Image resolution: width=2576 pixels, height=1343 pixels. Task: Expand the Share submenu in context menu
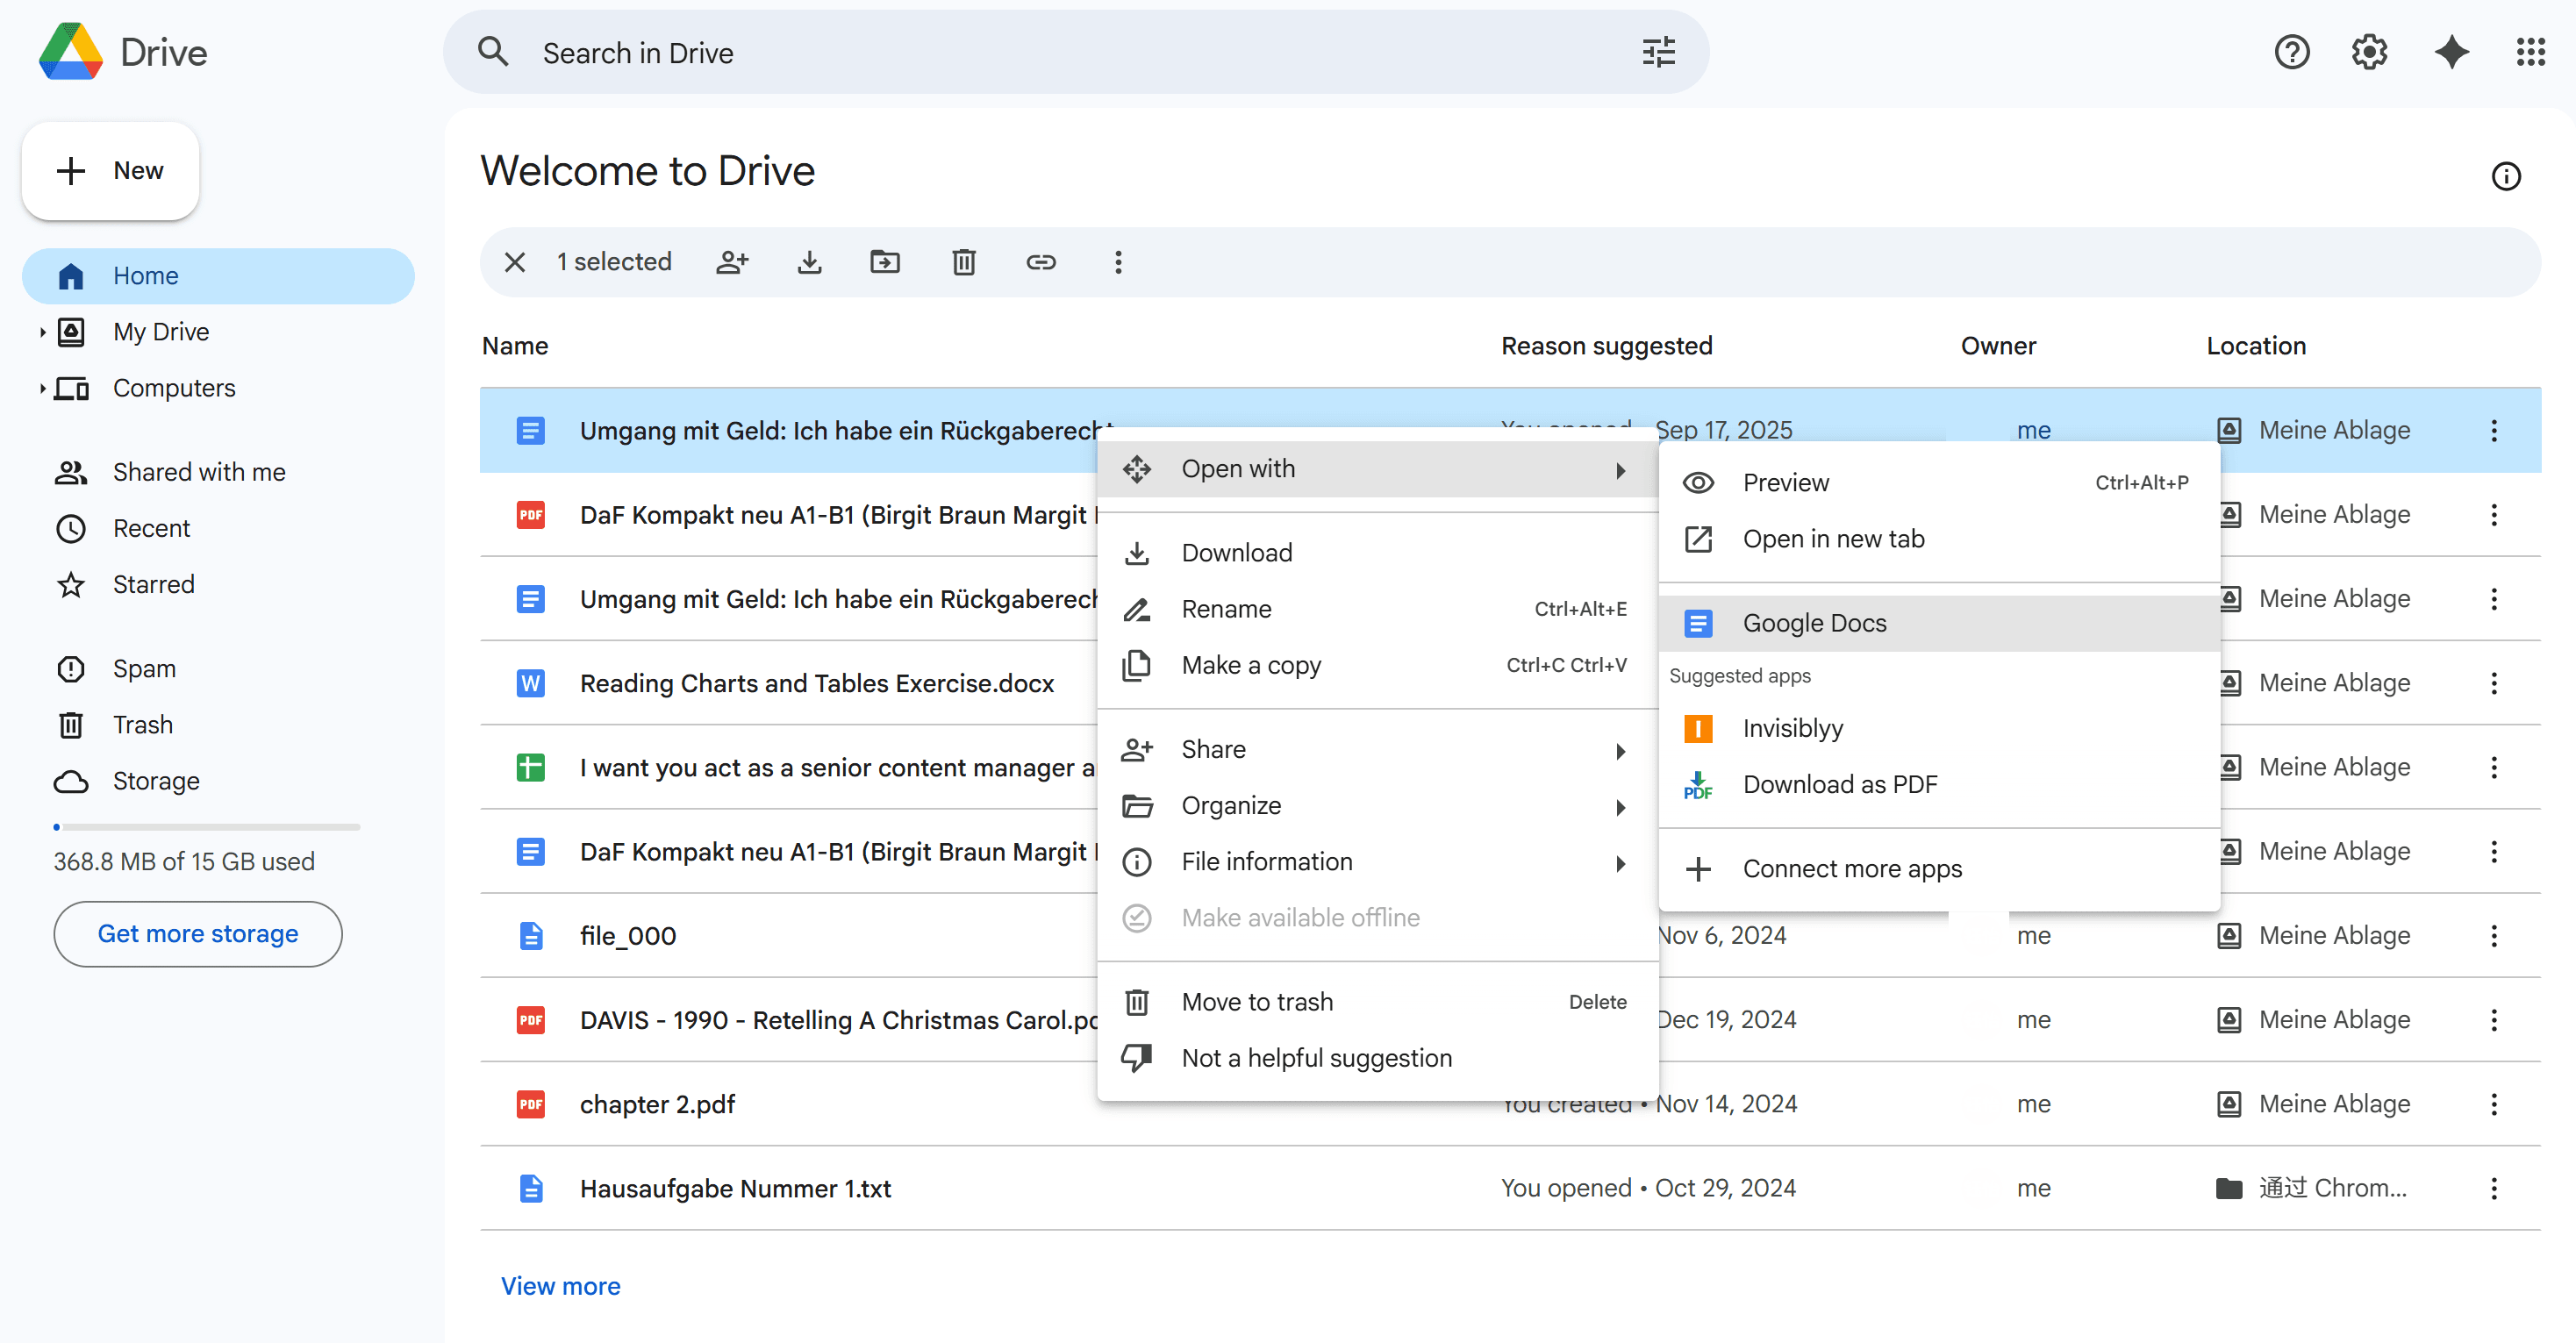[x=1375, y=750]
